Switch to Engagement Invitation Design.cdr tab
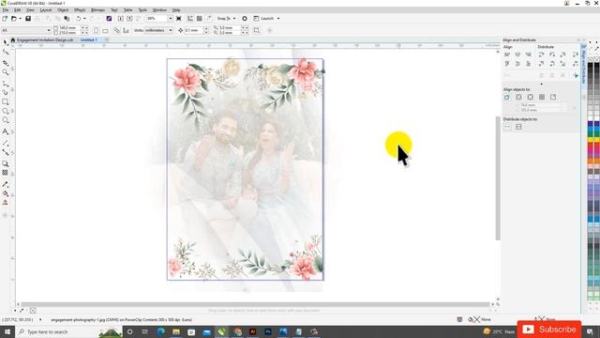 click(x=45, y=39)
